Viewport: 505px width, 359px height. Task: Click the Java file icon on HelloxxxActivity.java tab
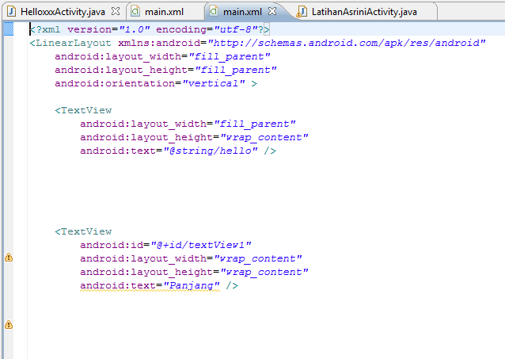pyautogui.click(x=12, y=12)
